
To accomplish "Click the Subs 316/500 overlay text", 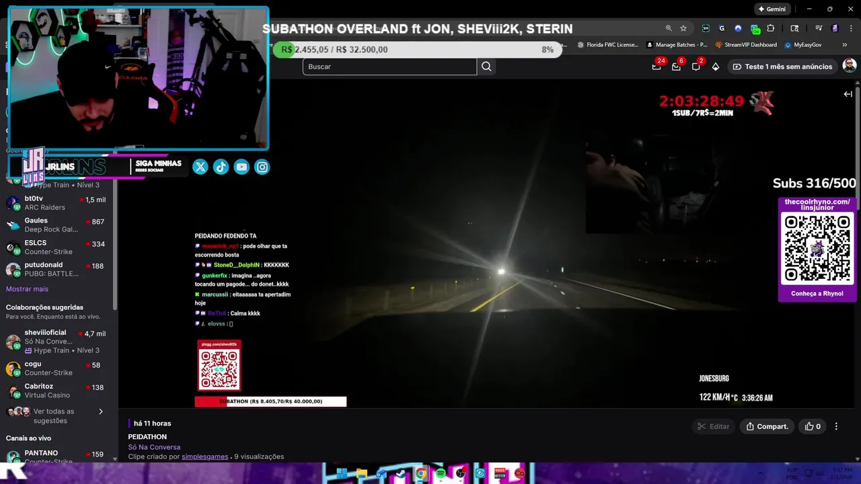I will coord(814,184).
